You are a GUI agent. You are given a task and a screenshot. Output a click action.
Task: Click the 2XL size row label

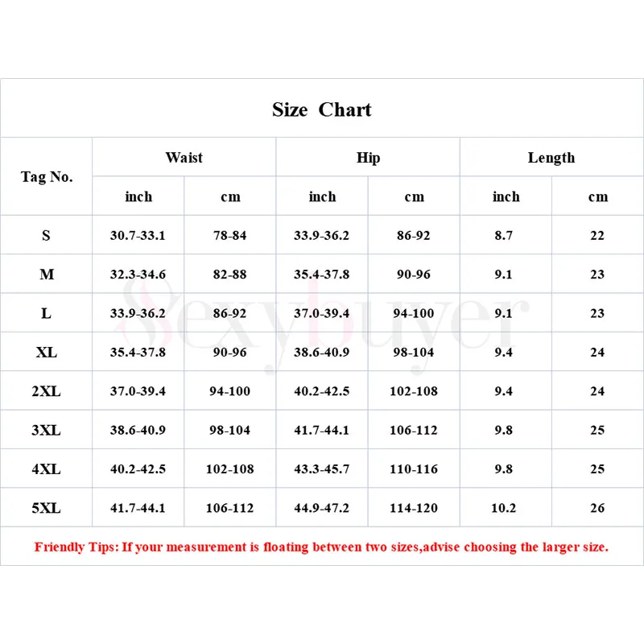pyautogui.click(x=47, y=391)
